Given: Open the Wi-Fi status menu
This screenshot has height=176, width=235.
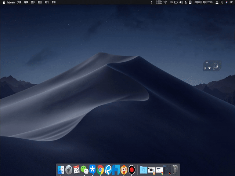Looking at the screenshot, I should 165,2.
